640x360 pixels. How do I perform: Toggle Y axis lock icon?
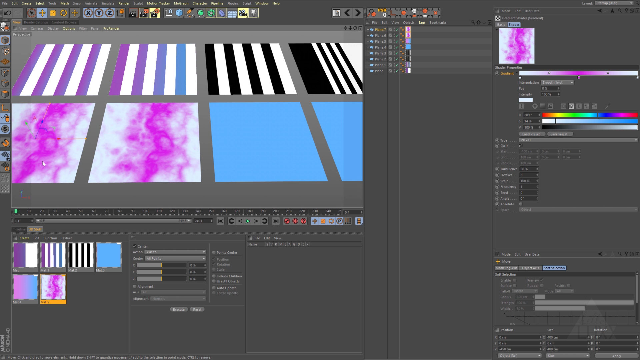click(99, 13)
